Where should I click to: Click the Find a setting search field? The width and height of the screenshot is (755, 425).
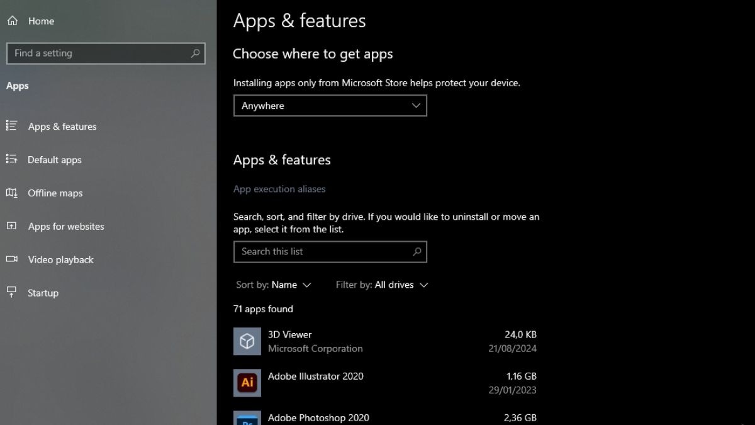click(x=105, y=54)
